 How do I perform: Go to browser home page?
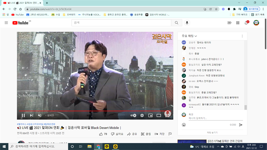(x=20, y=9)
